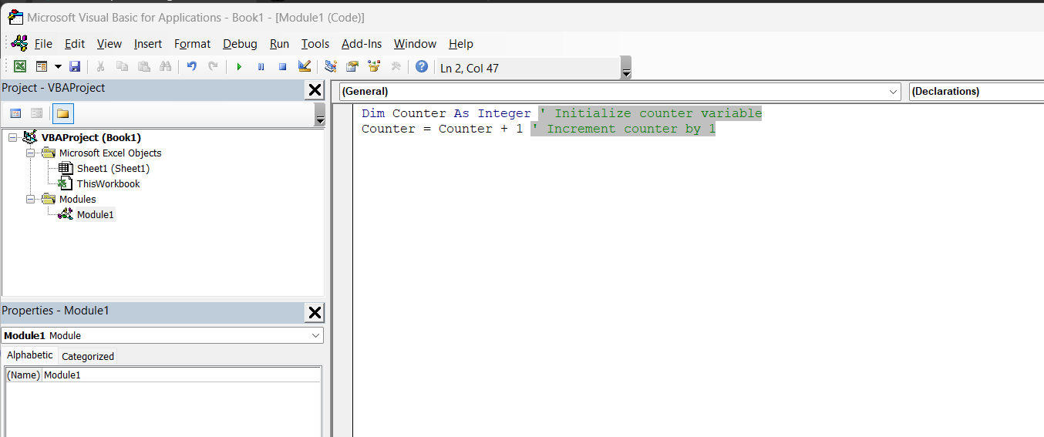This screenshot has width=1044, height=437.
Task: Collapse the Microsoft Excel Objects folder
Action: pyautogui.click(x=30, y=153)
